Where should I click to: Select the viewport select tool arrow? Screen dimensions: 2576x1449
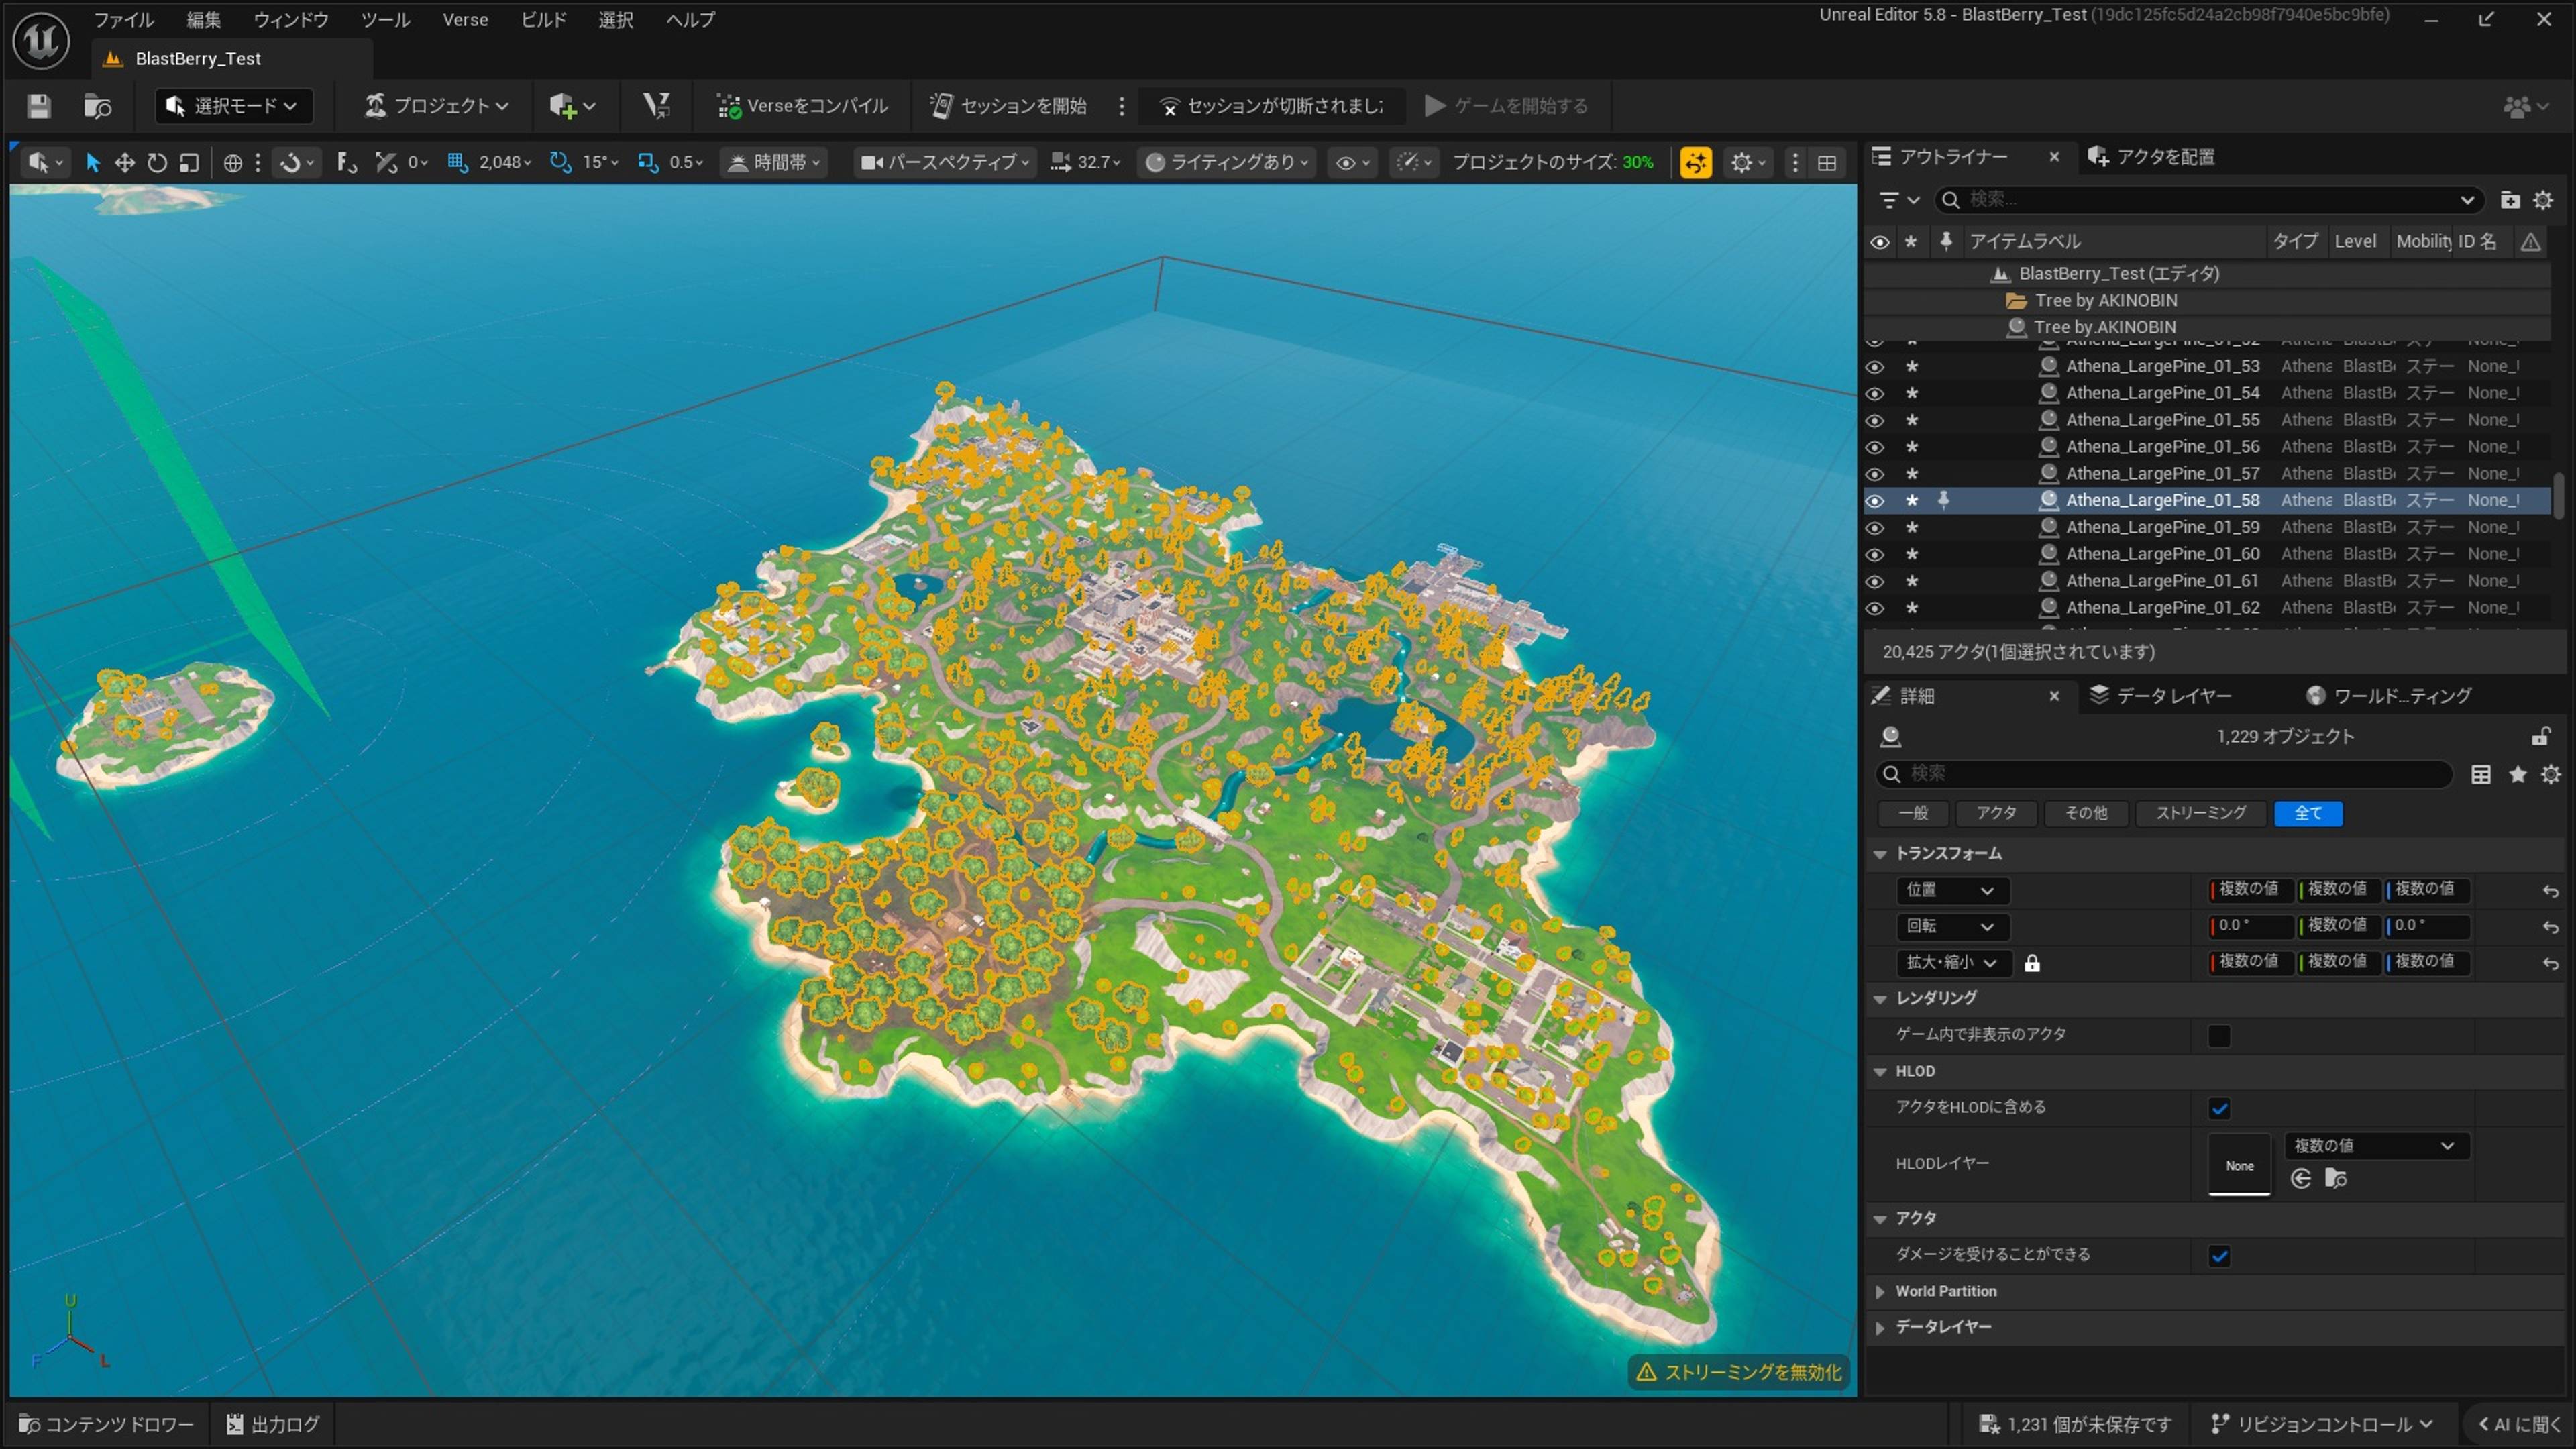tap(93, 162)
